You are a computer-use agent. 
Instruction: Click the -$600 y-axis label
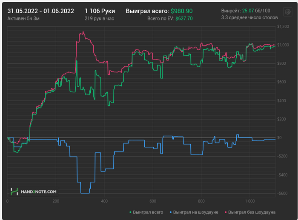click(282, 193)
